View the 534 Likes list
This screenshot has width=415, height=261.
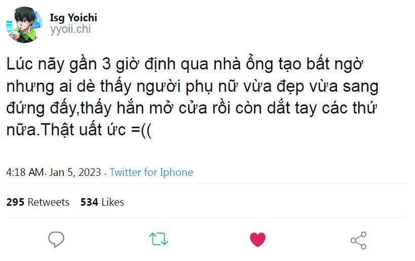pos(102,202)
